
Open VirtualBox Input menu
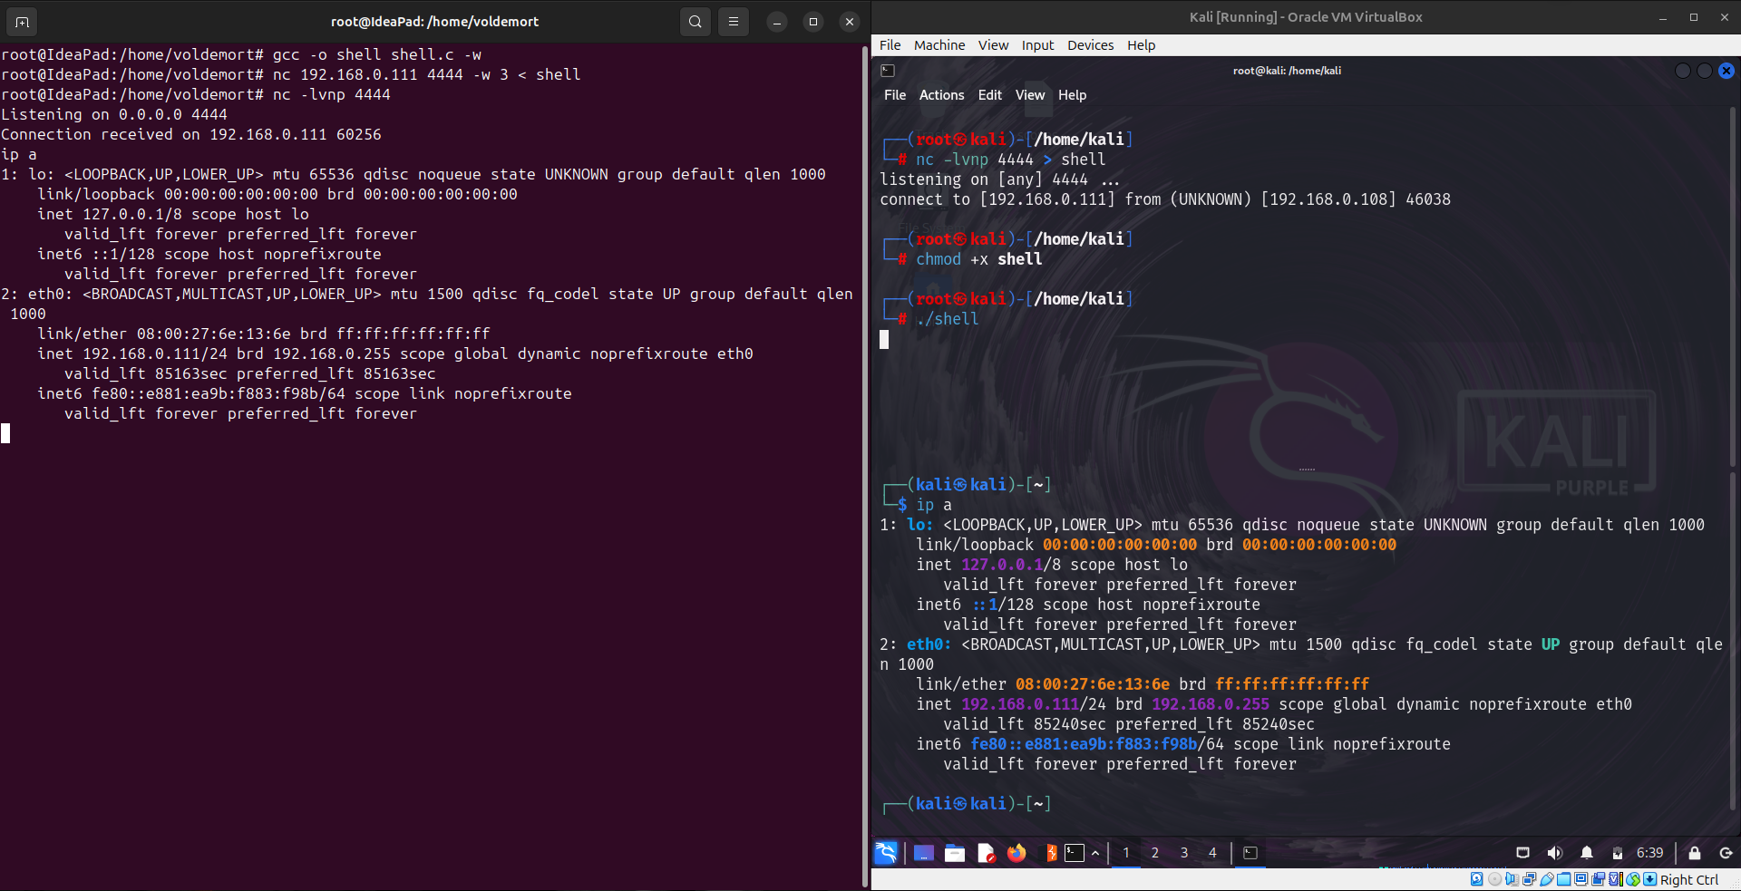[x=1037, y=45]
